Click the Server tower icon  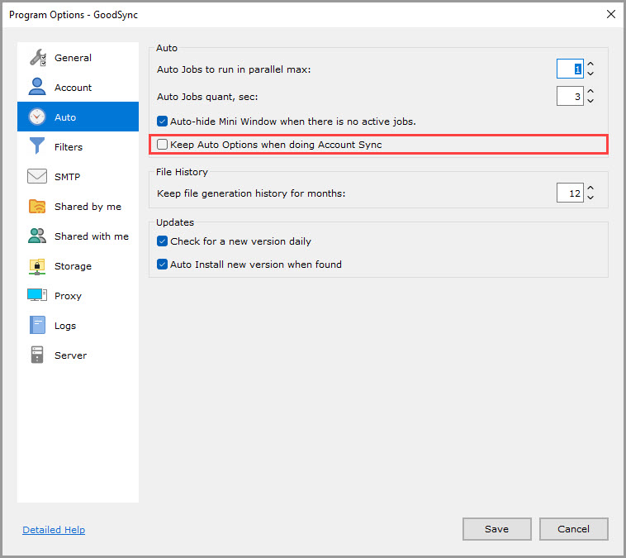tap(37, 355)
